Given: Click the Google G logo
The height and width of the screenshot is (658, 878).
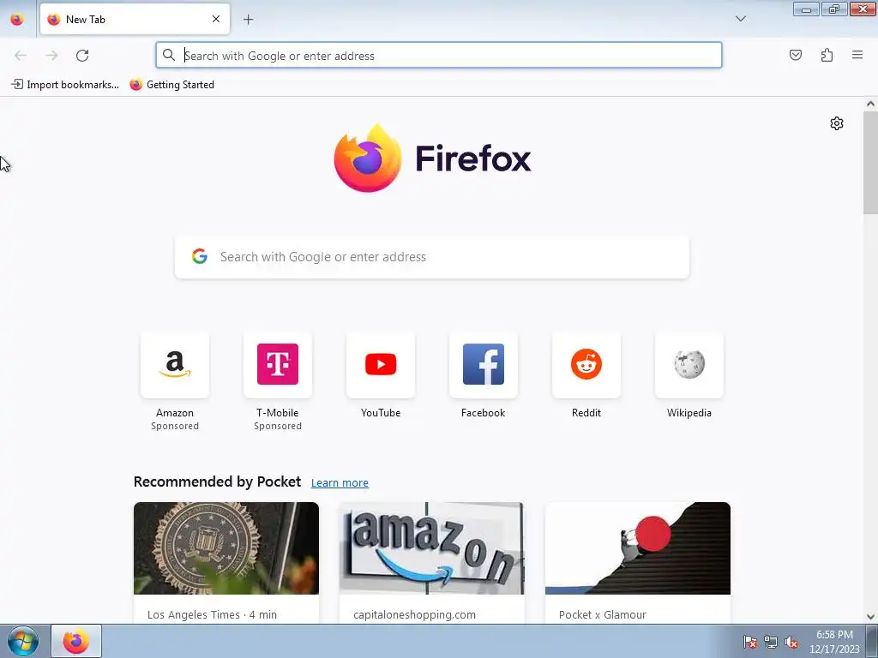Looking at the screenshot, I should (200, 256).
